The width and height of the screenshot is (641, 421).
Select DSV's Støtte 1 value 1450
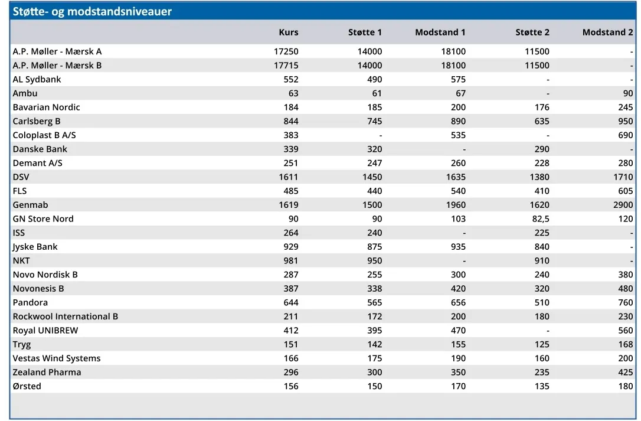pos(372,177)
